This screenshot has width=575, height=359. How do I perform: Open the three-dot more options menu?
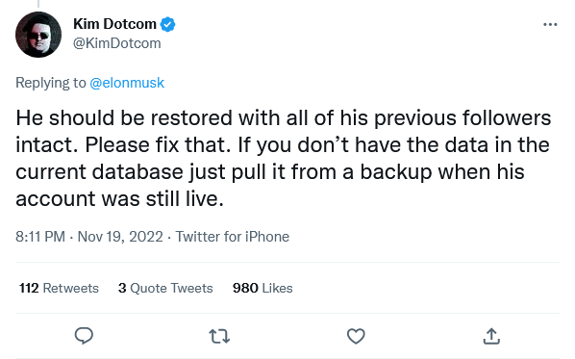(x=550, y=25)
